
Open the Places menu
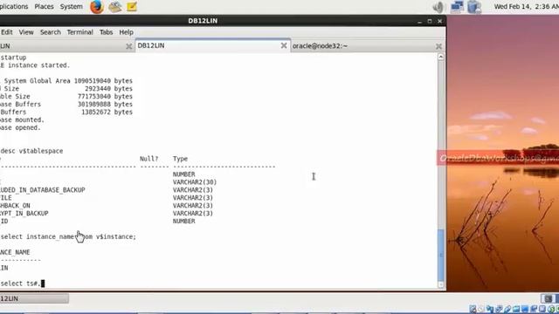click(44, 6)
